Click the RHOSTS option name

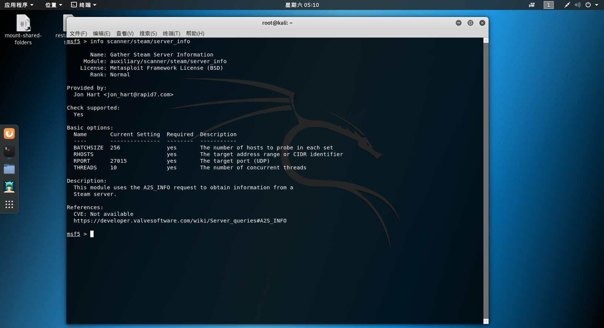click(83, 154)
